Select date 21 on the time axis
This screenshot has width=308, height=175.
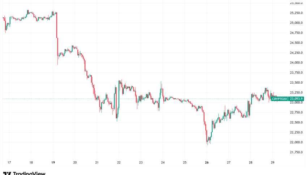97,163
